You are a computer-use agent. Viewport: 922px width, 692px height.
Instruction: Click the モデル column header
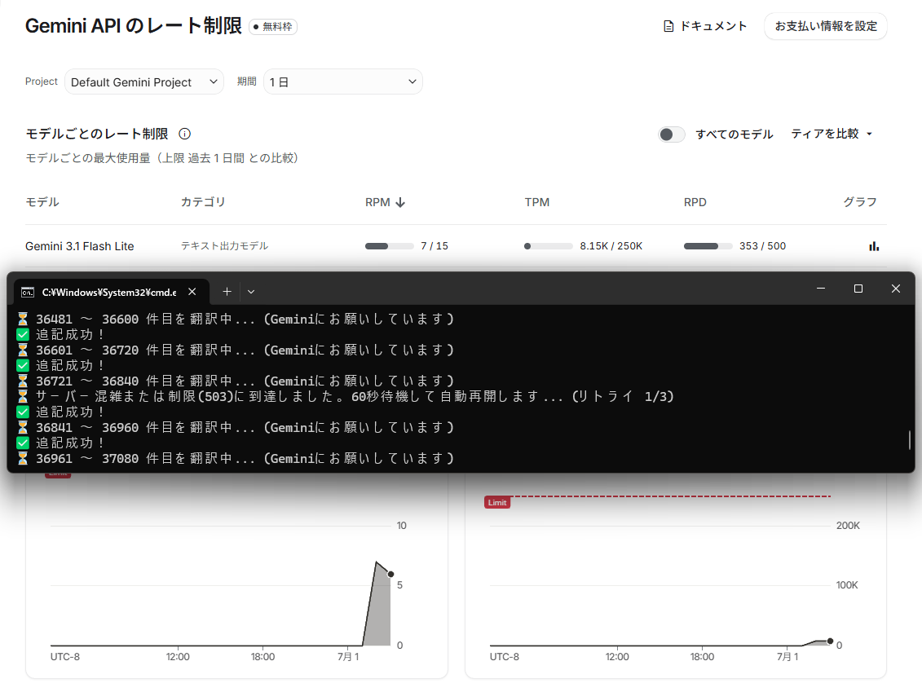[42, 202]
